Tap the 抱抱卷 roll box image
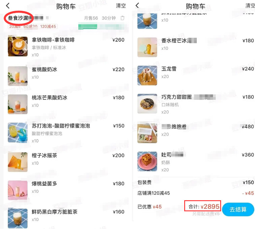Viewport: 255px width, 229px height. (x=147, y=133)
